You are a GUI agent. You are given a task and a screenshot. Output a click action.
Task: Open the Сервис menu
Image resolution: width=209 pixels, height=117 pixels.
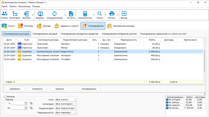[4, 6]
